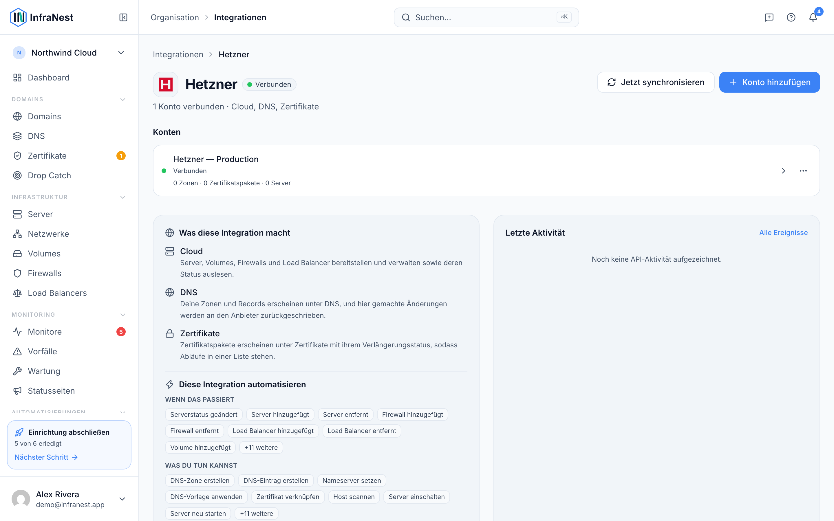
Task: Click Alex Rivera's avatar
Action: pyautogui.click(x=21, y=499)
